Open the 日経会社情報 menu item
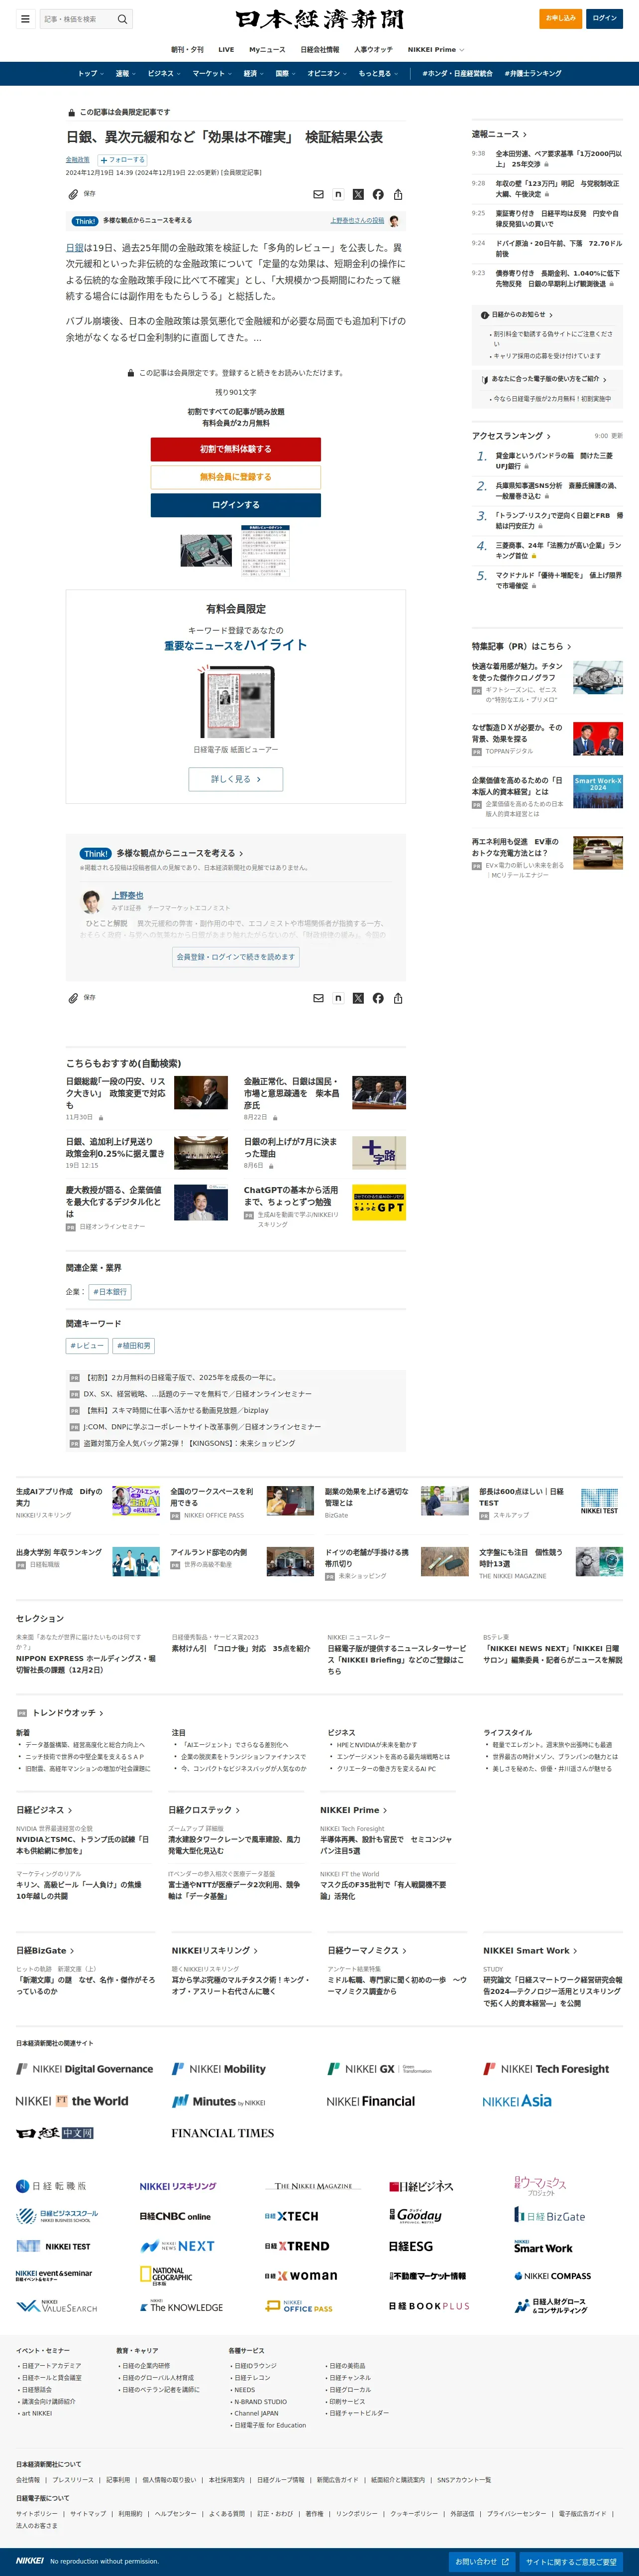 (319, 49)
